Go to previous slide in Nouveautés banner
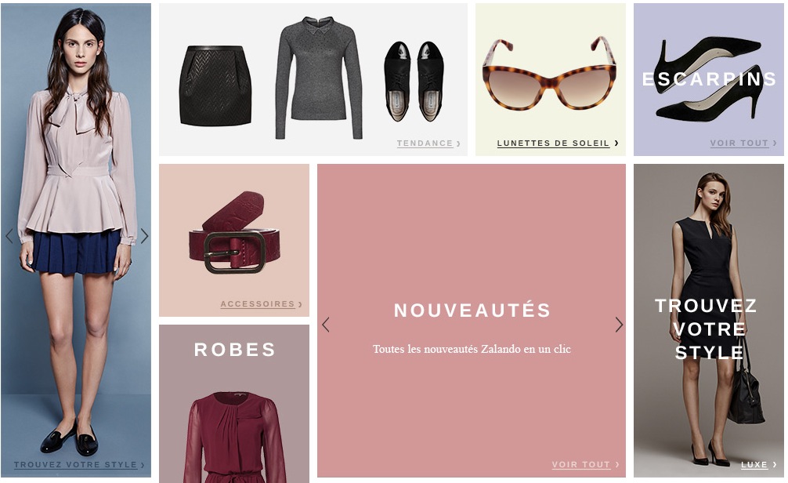 (326, 325)
